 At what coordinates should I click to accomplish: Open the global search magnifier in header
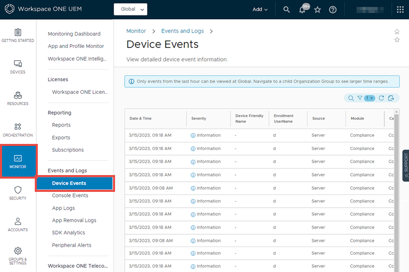(x=286, y=10)
